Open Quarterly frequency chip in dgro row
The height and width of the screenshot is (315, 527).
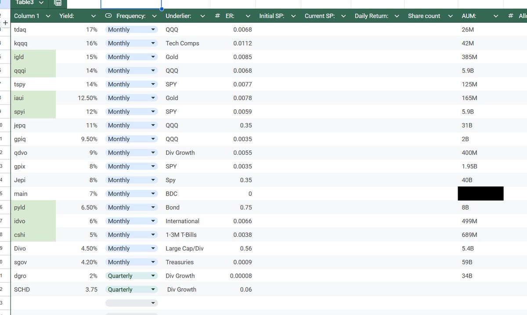(131, 276)
